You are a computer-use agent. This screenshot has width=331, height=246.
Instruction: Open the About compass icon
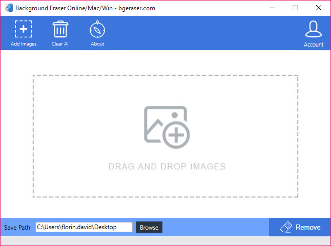[x=97, y=29]
